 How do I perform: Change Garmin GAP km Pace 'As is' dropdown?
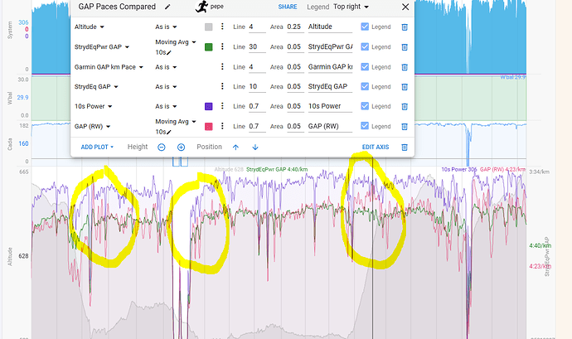pyautogui.click(x=166, y=67)
